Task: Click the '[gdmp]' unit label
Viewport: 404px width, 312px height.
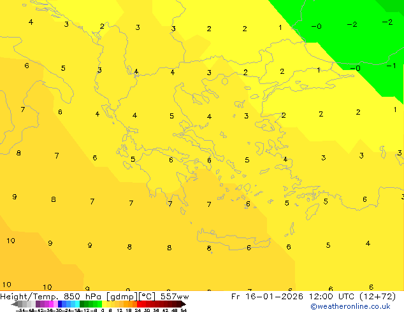Action: point(122,297)
